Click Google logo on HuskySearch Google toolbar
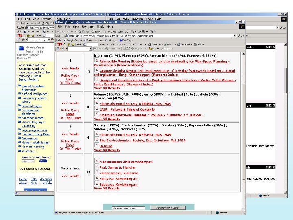This screenshot has height=220, width=293. tap(61, 48)
